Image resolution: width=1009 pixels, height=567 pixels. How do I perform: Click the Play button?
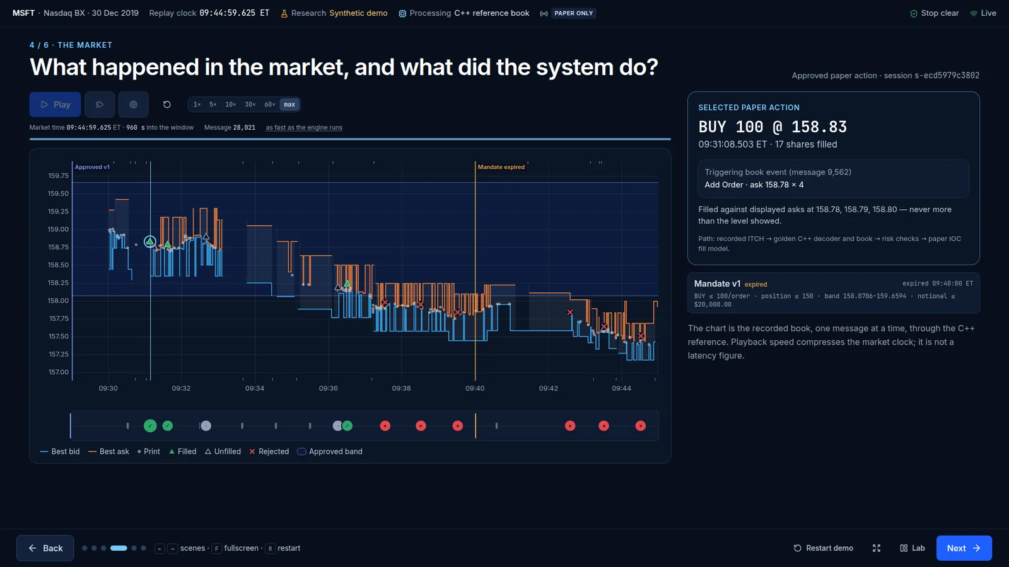[x=55, y=105]
